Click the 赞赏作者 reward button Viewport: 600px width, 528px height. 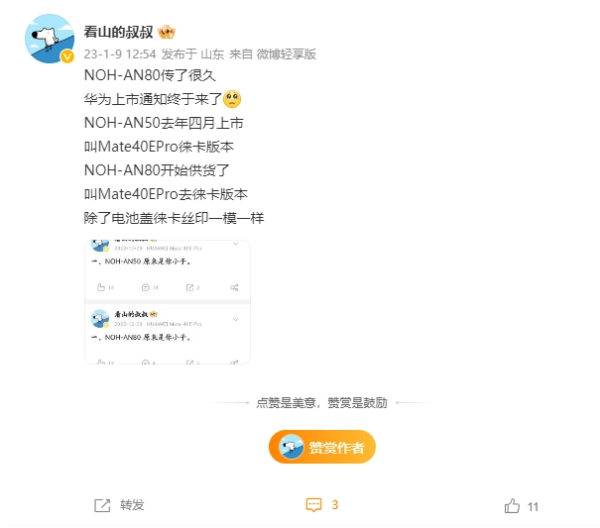pos(322,447)
